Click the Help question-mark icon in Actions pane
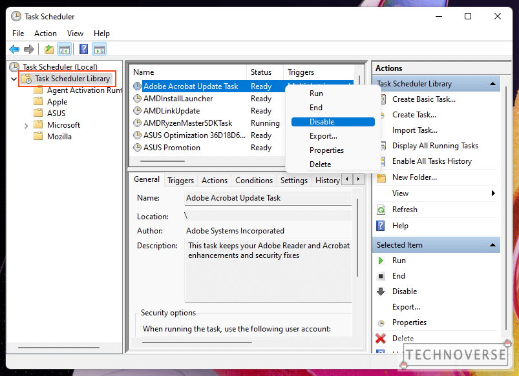This screenshot has width=519, height=376. pyautogui.click(x=381, y=226)
